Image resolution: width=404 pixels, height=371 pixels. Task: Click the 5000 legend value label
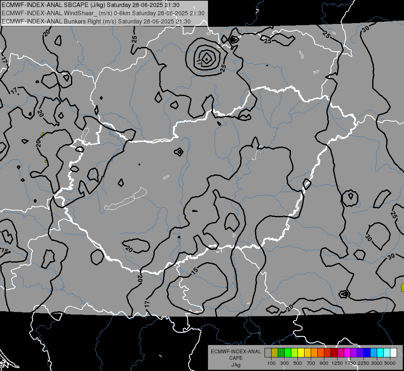click(x=390, y=363)
